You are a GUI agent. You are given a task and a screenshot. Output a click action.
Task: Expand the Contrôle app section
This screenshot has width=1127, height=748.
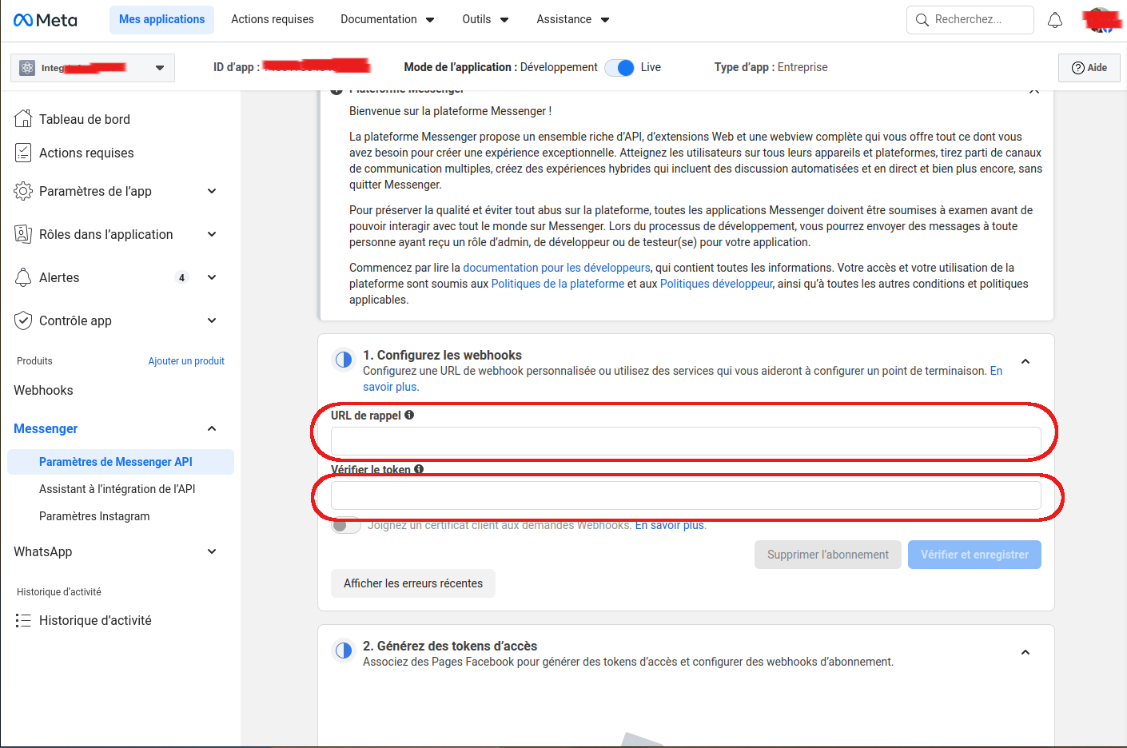coord(212,320)
